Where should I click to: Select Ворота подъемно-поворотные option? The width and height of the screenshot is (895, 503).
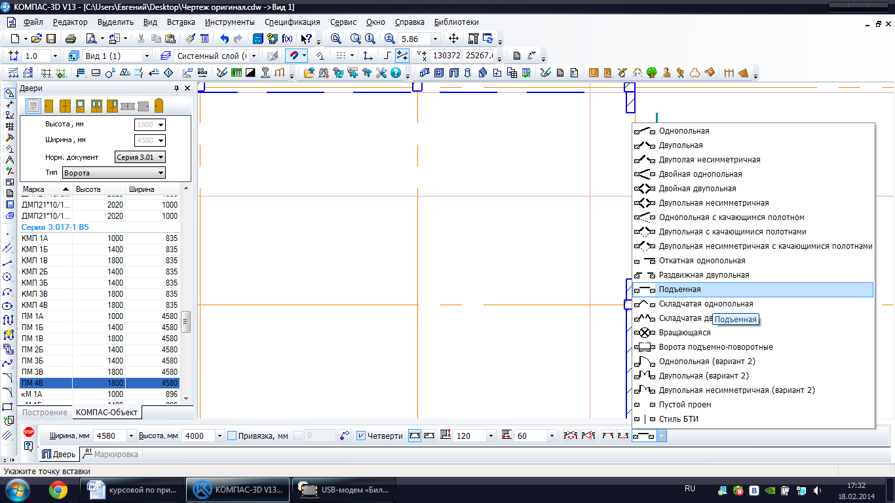[753, 347]
